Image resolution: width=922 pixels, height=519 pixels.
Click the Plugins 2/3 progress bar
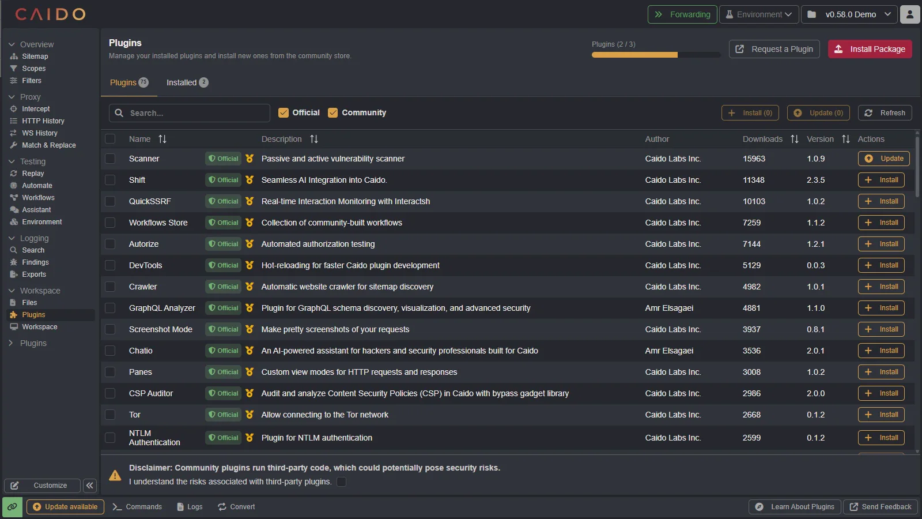click(656, 55)
